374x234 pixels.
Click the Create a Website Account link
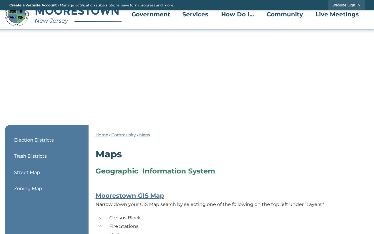33,5
